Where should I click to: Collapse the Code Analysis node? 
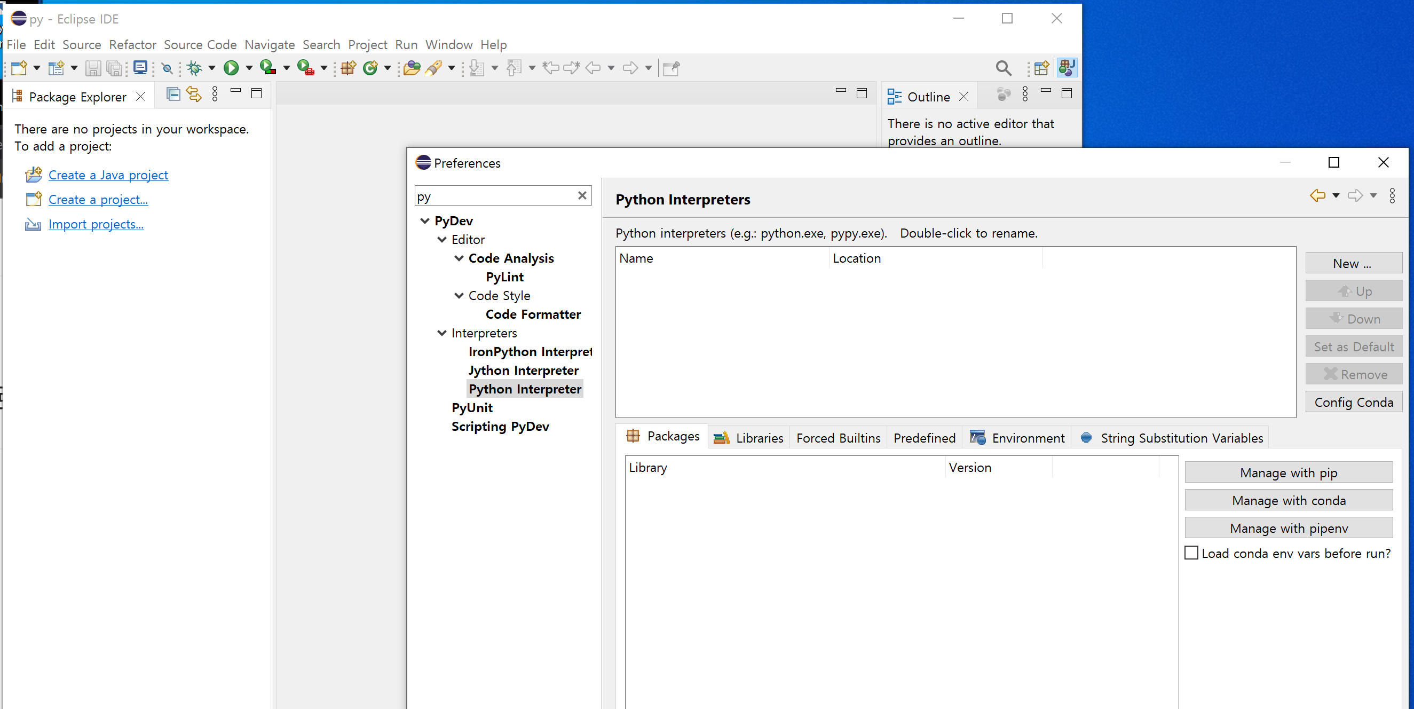coord(459,258)
